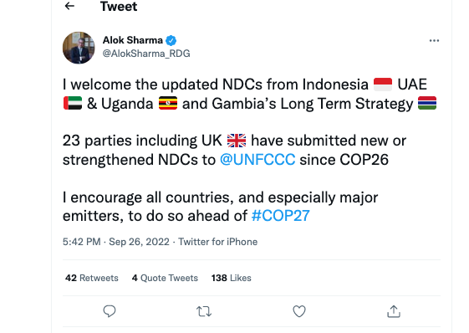Click the Indonesia flag emoji
The width and height of the screenshot is (469, 333).
coord(383,85)
